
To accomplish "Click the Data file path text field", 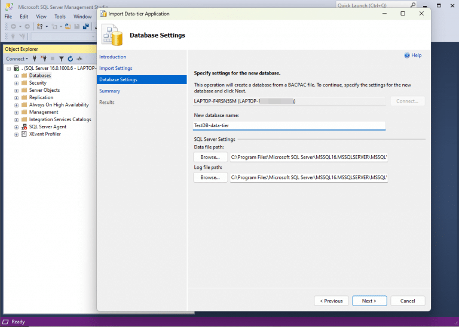I will (x=309, y=157).
